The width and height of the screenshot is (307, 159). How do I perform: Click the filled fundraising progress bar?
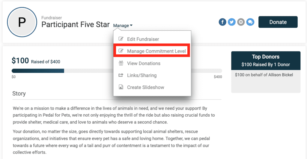pos(38,71)
